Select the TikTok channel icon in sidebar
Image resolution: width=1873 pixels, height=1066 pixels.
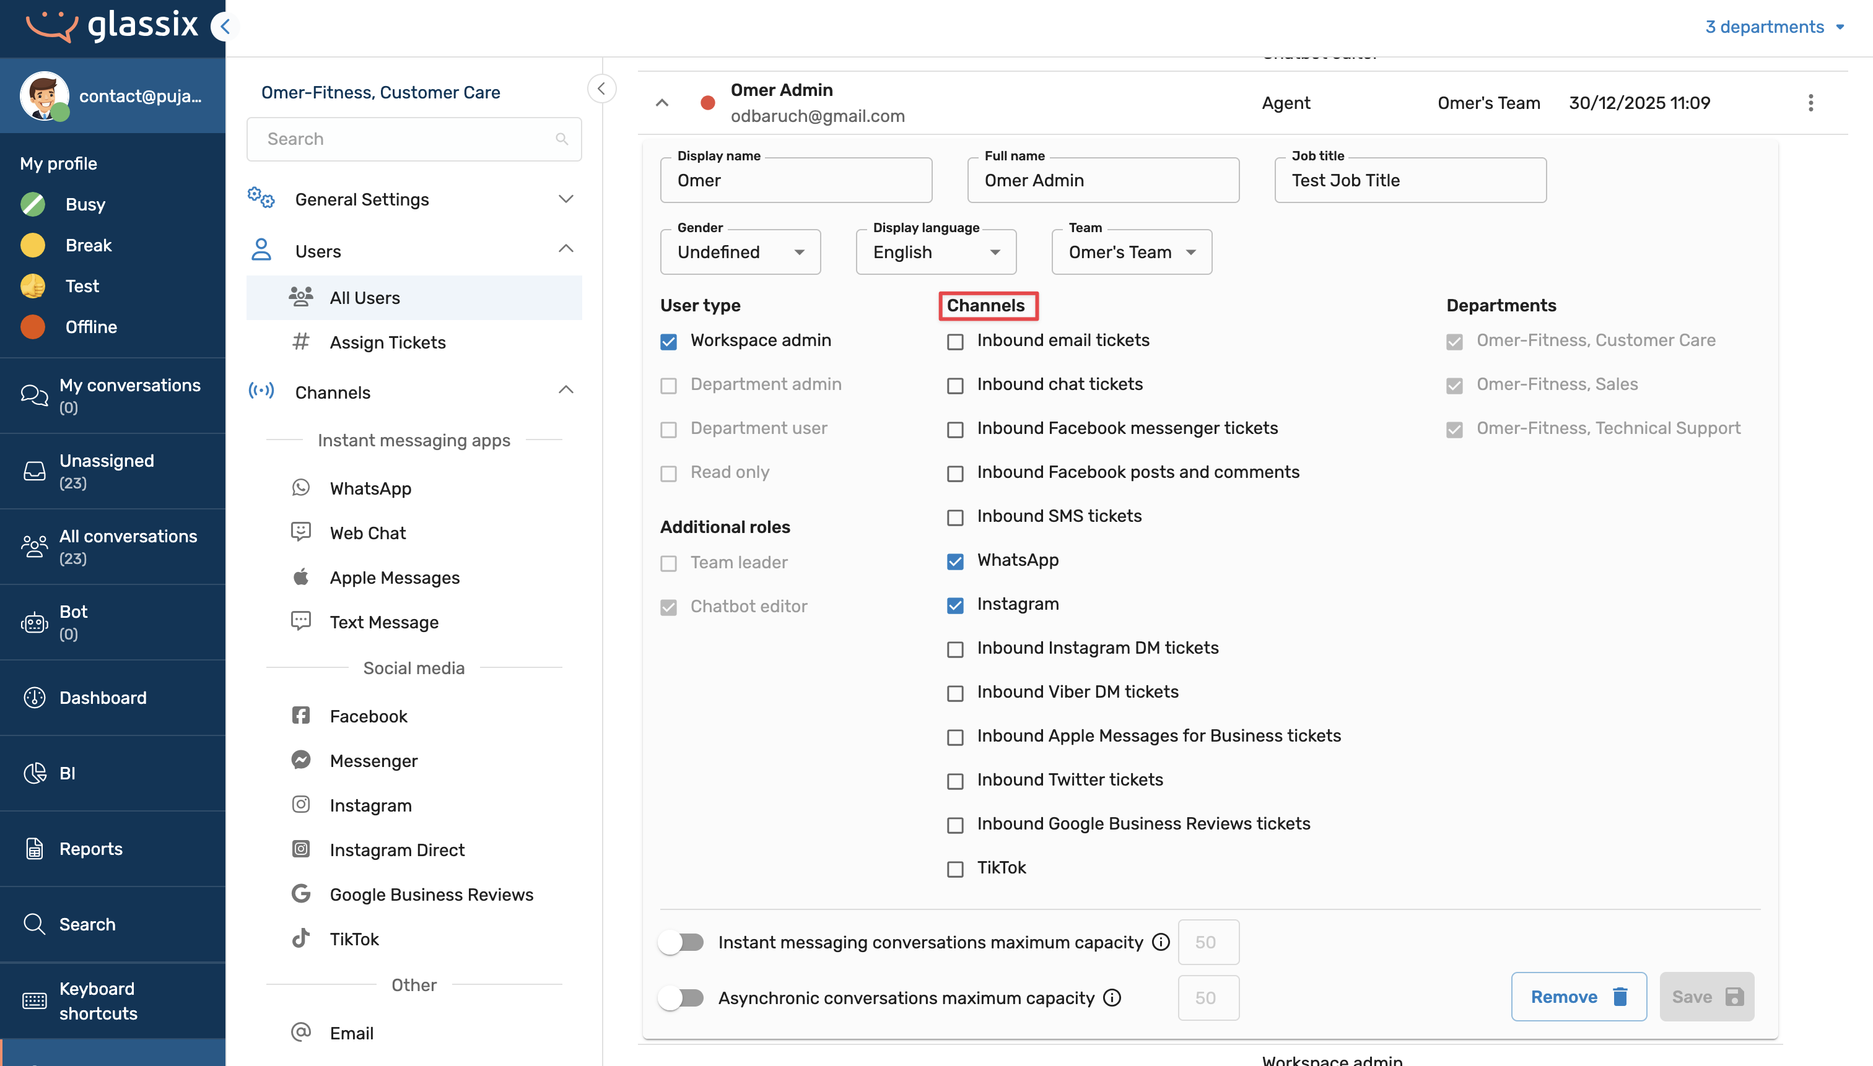pos(300,938)
